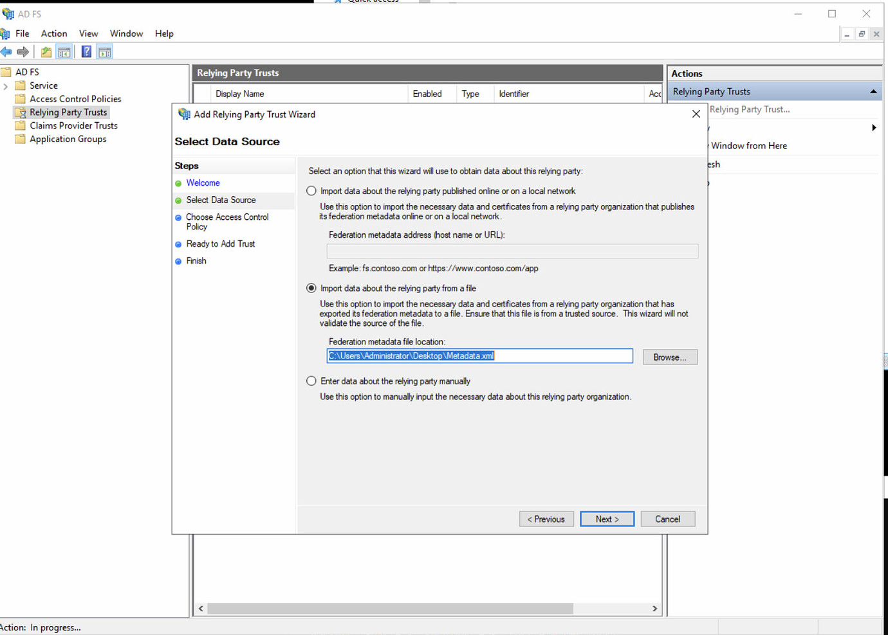Open the Action menu
Screen dimensions: 888x635
click(53, 33)
